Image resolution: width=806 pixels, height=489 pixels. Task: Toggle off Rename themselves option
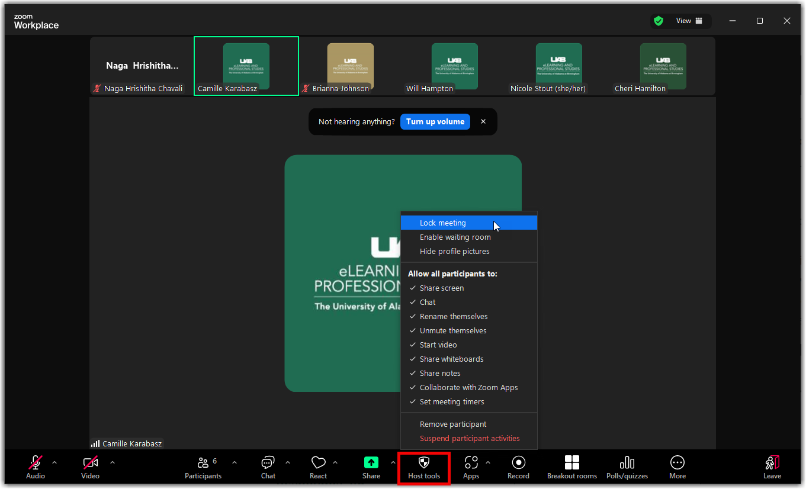pyautogui.click(x=454, y=317)
